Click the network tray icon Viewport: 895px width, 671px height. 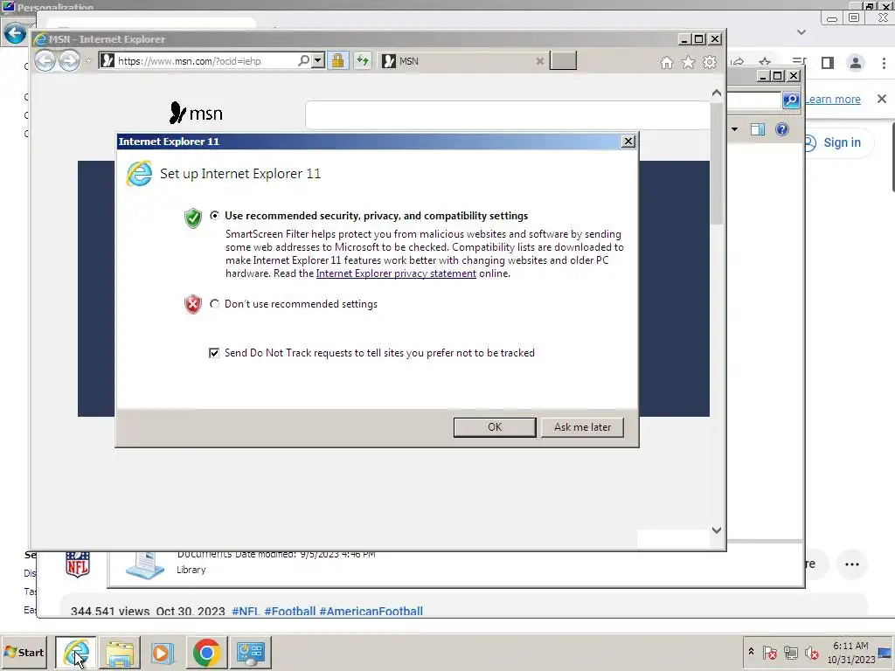(x=790, y=652)
